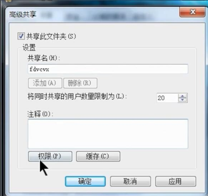Open the 权限(P) permissions dialog

[x=50, y=156]
